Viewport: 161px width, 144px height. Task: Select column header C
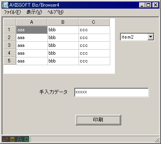pos(94,22)
